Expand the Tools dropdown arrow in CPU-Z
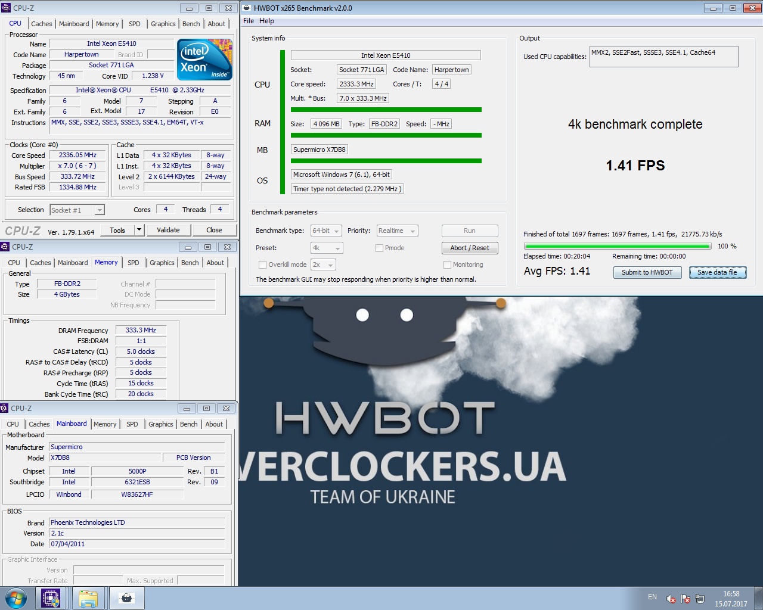 pyautogui.click(x=139, y=230)
